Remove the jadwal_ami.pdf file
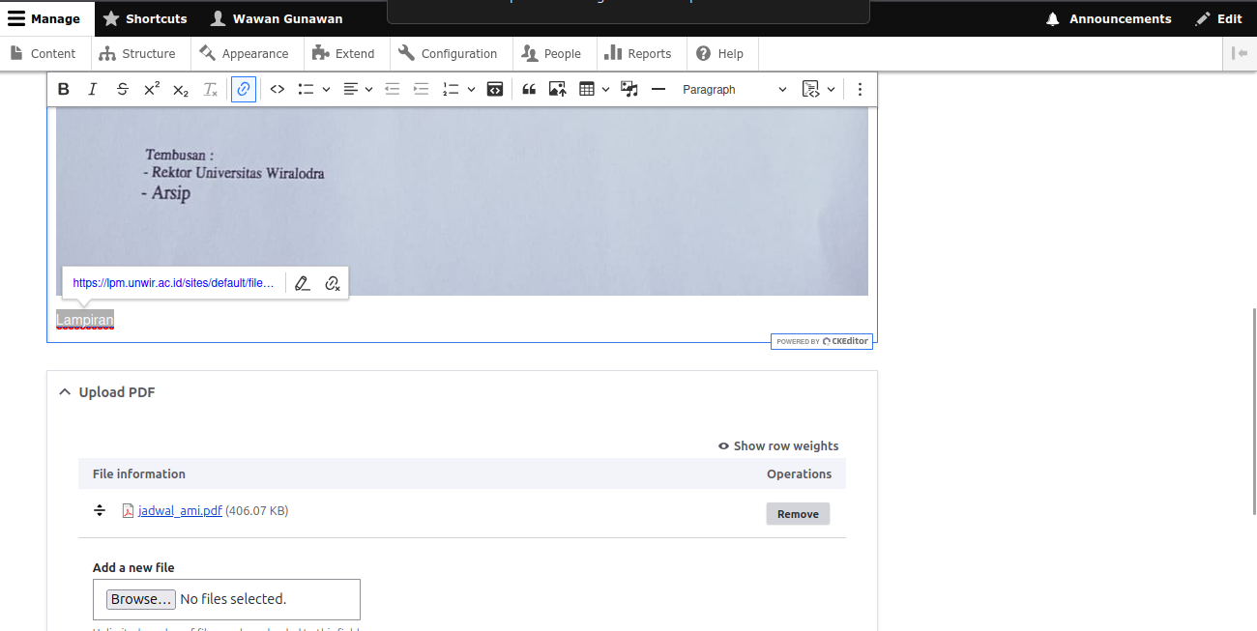The image size is (1257, 631). [x=798, y=514]
